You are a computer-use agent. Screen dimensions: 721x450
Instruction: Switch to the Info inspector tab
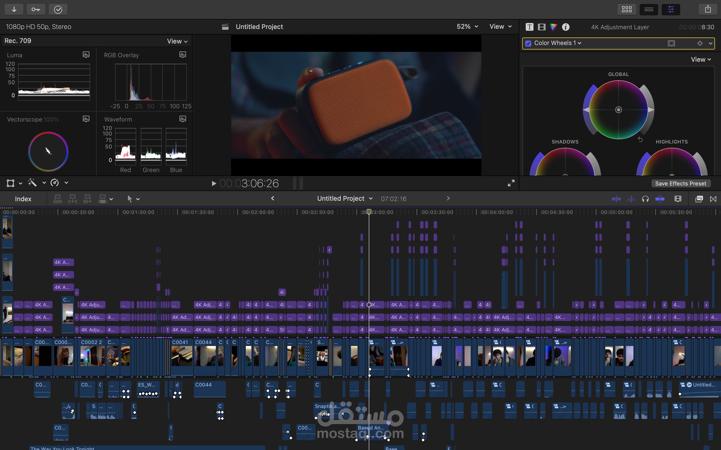tap(566, 27)
